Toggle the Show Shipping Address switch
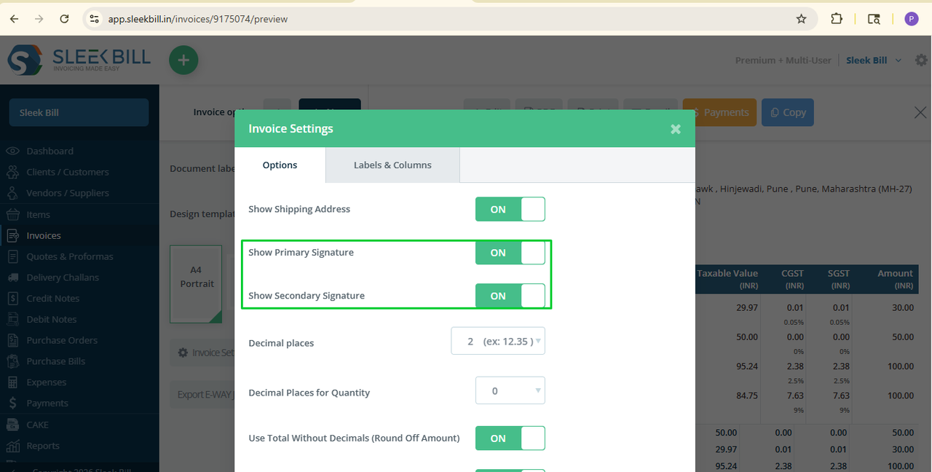Viewport: 932px width, 472px height. [510, 209]
